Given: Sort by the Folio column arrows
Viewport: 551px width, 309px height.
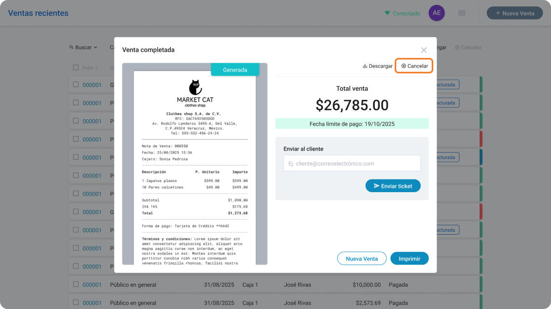Looking at the screenshot, I should tap(96, 68).
